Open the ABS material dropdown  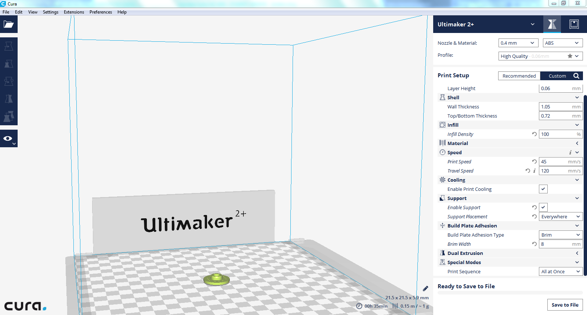pyautogui.click(x=563, y=43)
